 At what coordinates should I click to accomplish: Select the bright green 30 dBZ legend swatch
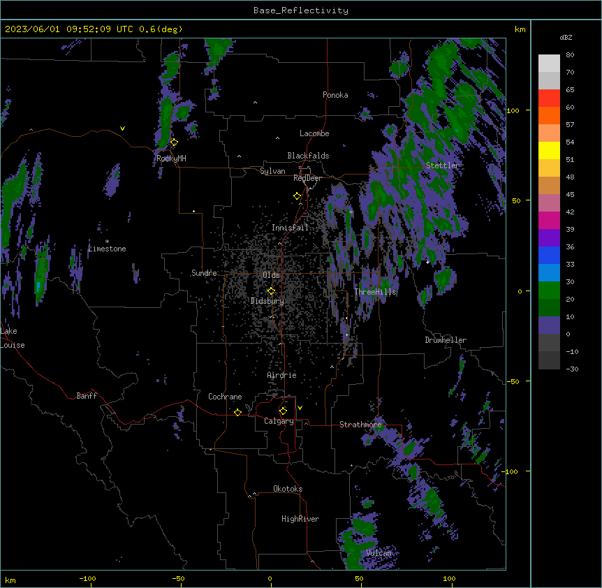click(x=549, y=291)
